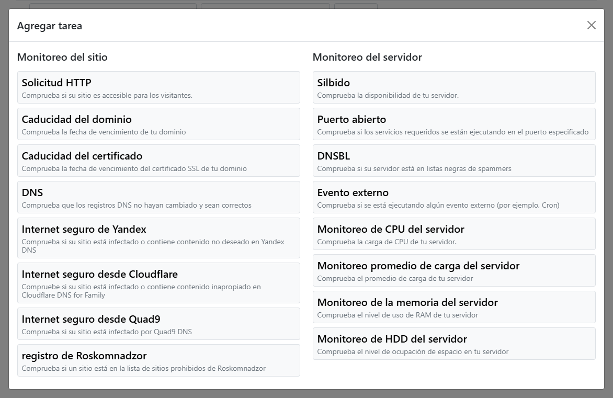Select the Evento externo cron check

click(453, 197)
